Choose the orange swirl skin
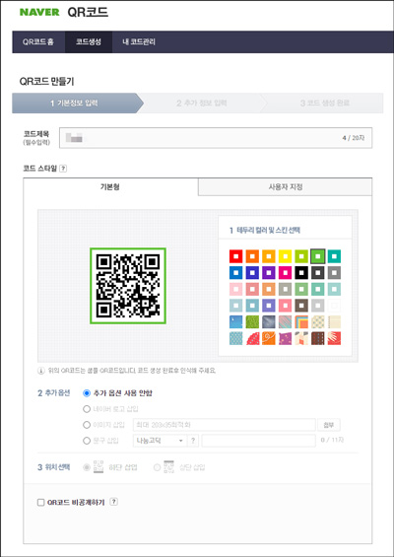This screenshot has width=394, height=557. click(x=269, y=338)
